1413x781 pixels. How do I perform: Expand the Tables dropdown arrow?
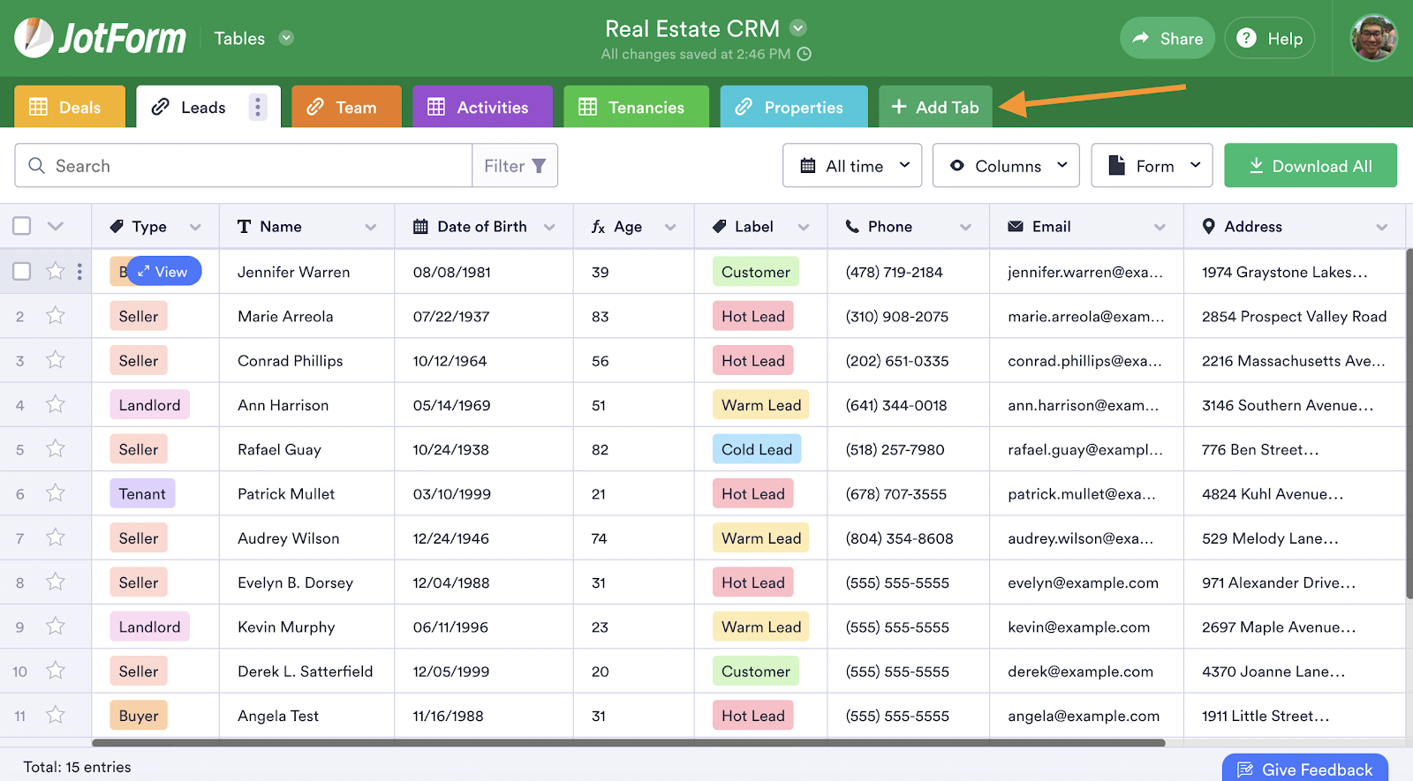tap(286, 38)
